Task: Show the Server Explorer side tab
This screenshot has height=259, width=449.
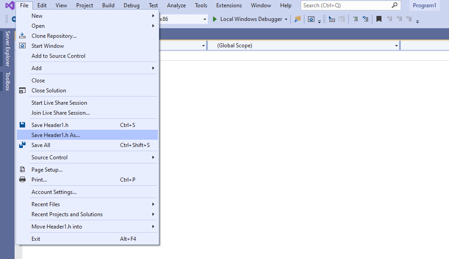Action: pos(7,49)
